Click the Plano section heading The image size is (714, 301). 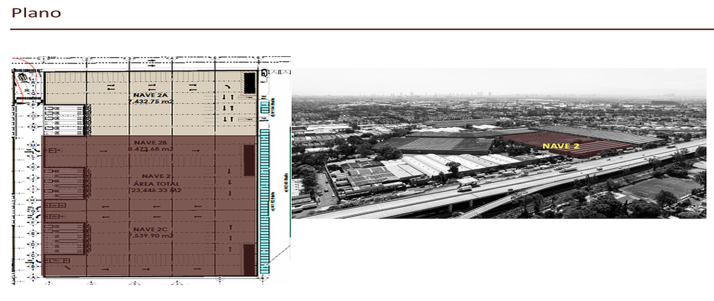pyautogui.click(x=36, y=12)
